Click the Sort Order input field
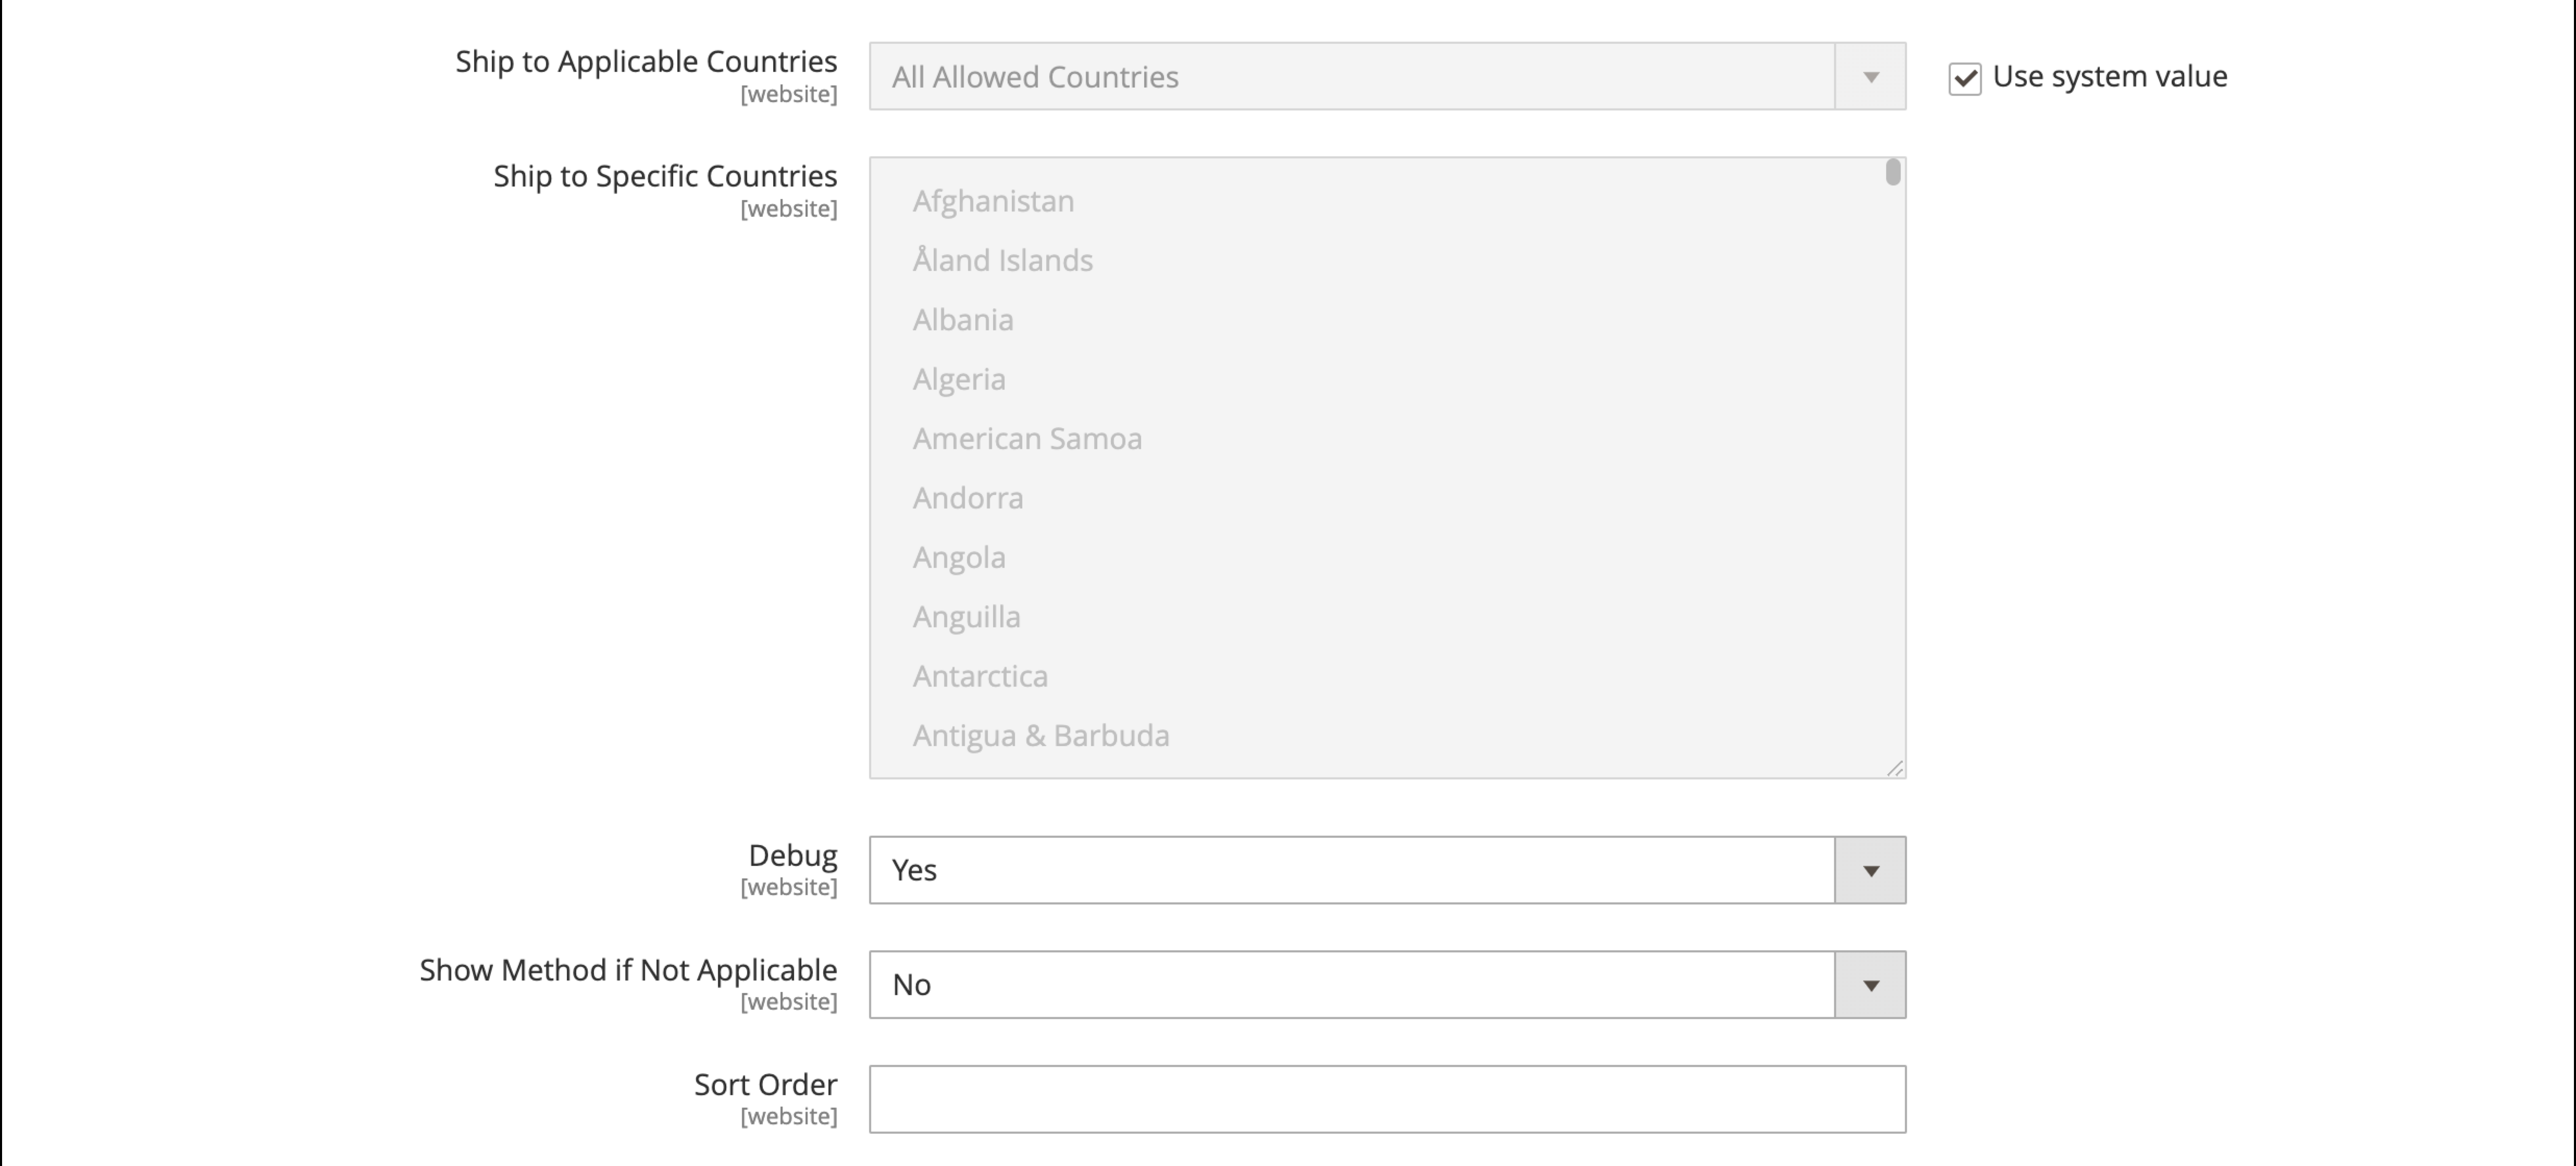This screenshot has height=1166, width=2576. (1386, 1100)
